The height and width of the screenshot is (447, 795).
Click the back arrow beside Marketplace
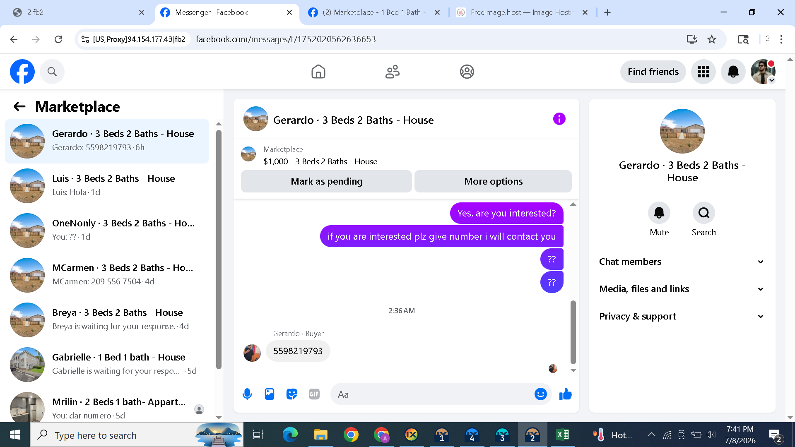click(x=19, y=107)
